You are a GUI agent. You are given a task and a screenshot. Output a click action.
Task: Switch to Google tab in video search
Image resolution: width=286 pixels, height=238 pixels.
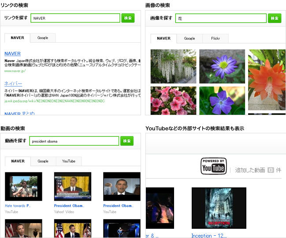click(x=43, y=161)
